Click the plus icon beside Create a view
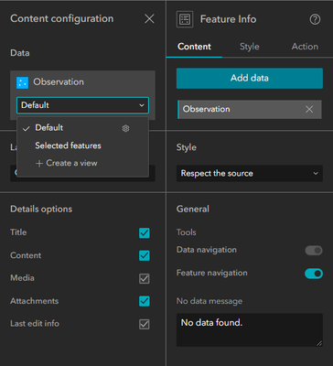 (x=39, y=164)
